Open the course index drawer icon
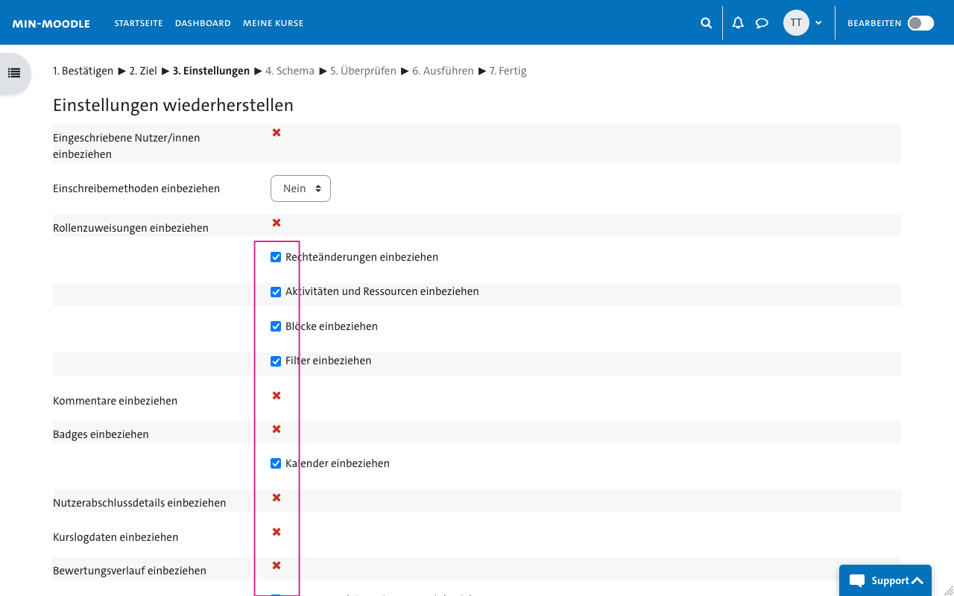The image size is (954, 596). coord(14,73)
